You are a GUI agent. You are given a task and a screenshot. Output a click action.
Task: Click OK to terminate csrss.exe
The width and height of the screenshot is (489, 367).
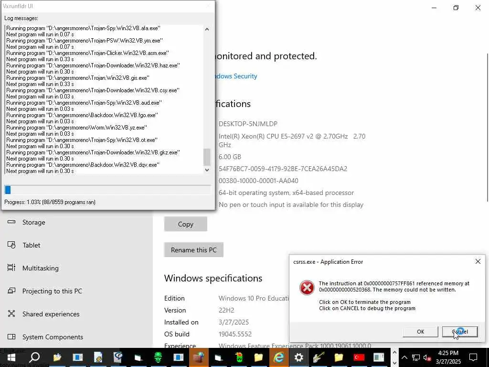point(420,332)
